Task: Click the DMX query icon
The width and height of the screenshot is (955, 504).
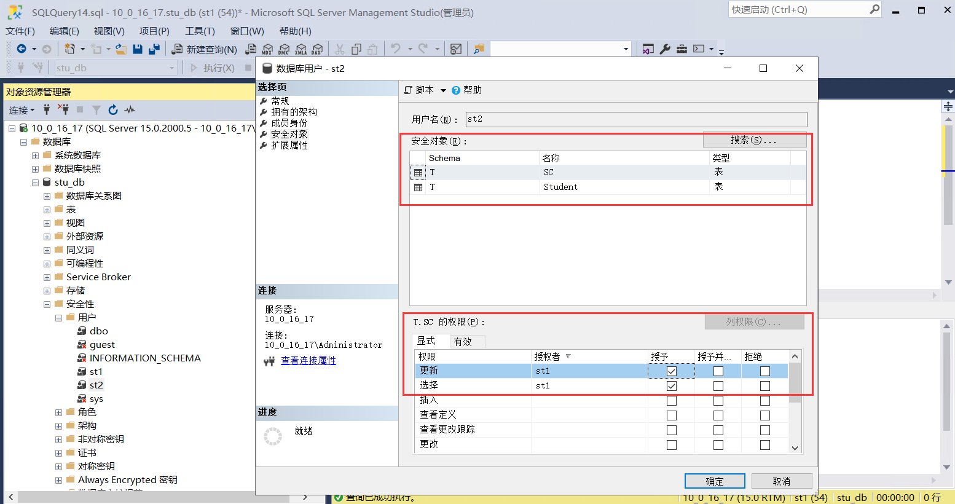Action: click(284, 49)
